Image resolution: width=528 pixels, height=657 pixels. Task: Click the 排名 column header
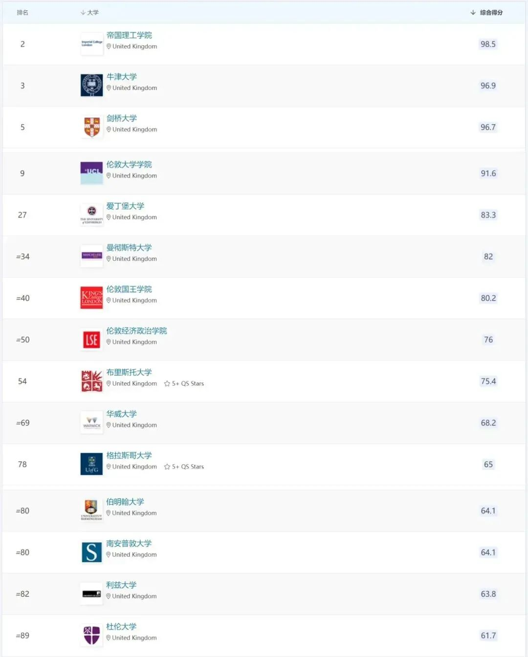(x=22, y=13)
